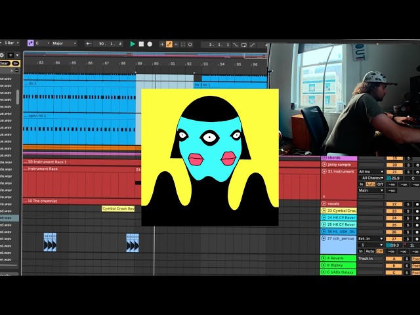Click the browser vertical scrollbar
The height and width of the screenshot is (315, 420).
(x=18, y=96)
